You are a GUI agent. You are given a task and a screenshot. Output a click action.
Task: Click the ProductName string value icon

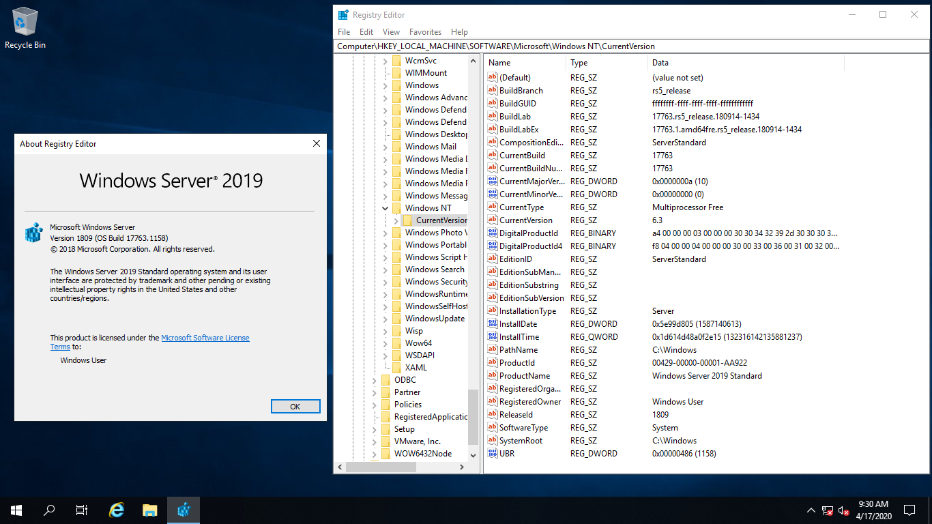tap(493, 375)
